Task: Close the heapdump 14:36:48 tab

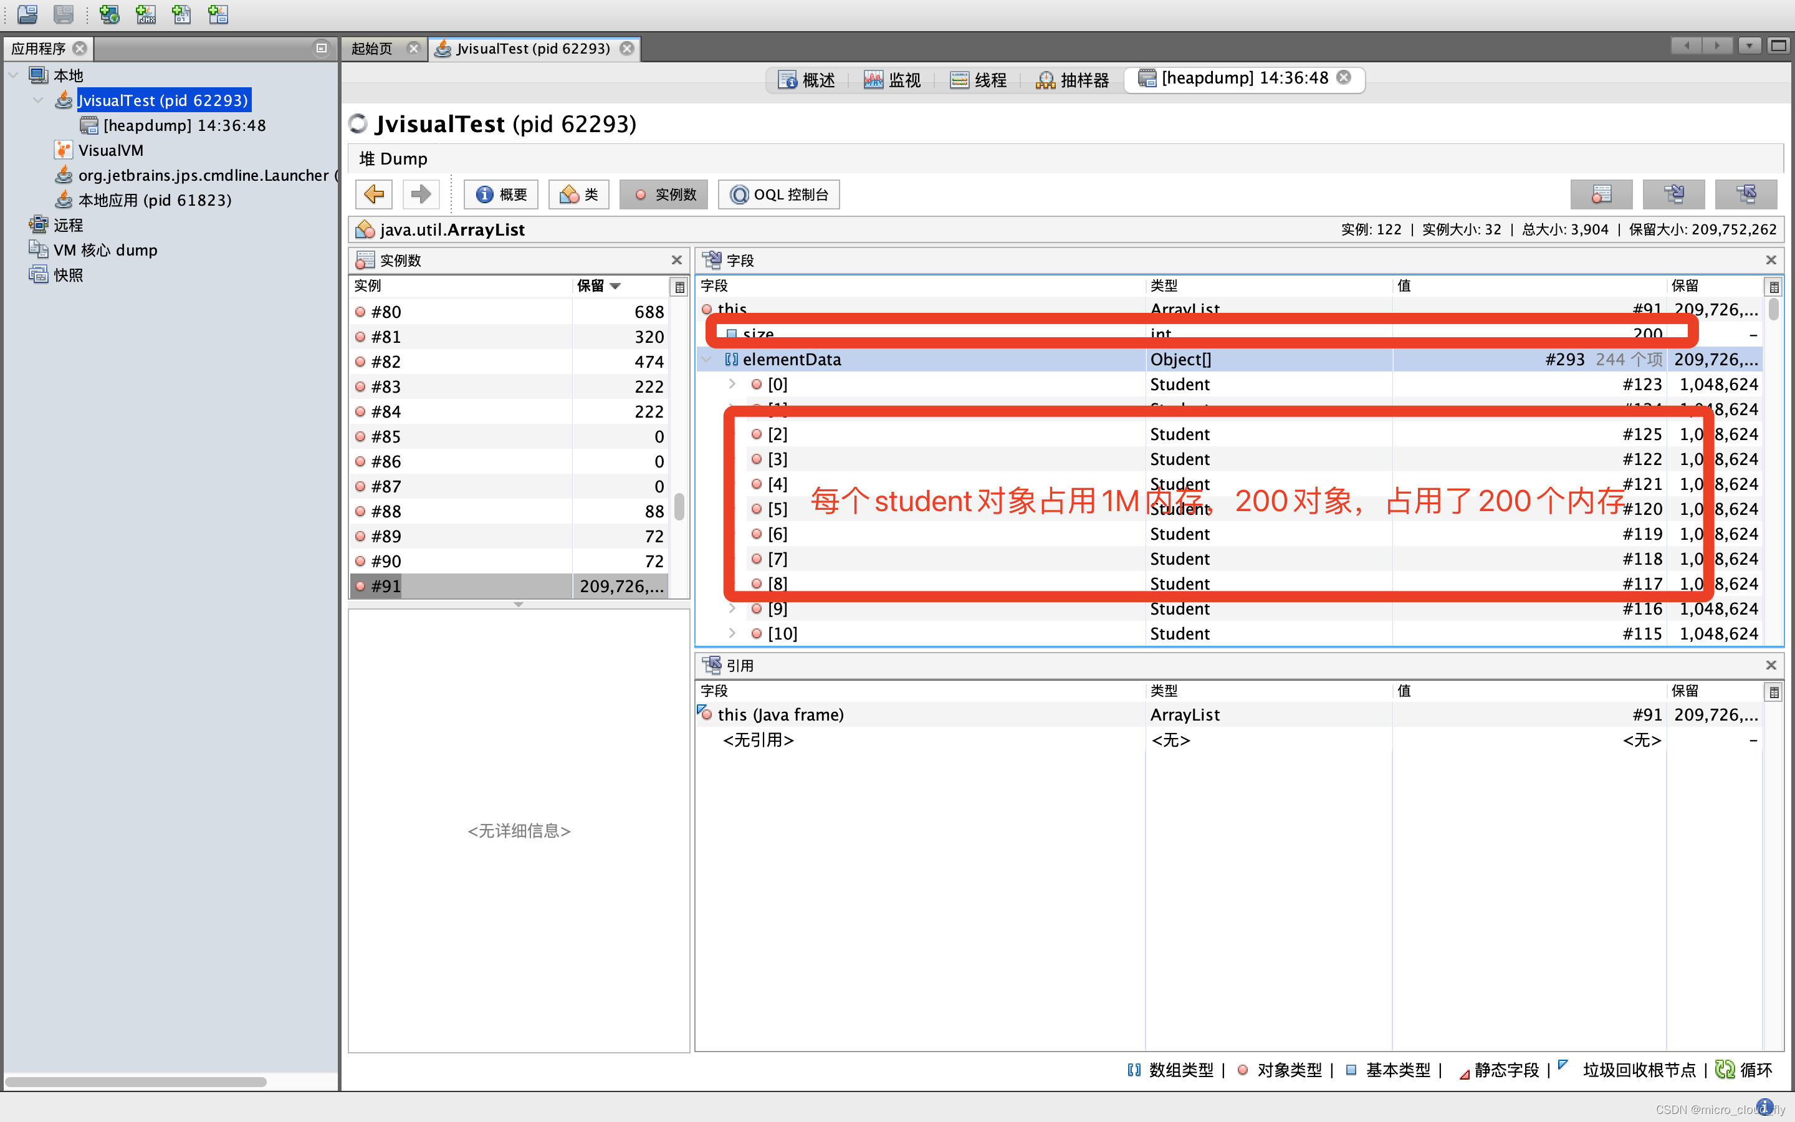Action: (1343, 77)
